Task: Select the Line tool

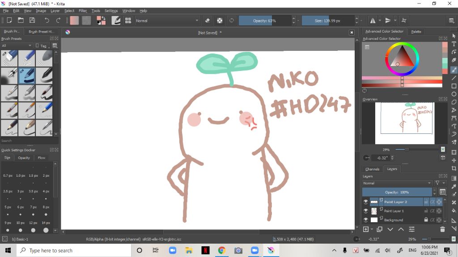Action: pyautogui.click(x=454, y=78)
